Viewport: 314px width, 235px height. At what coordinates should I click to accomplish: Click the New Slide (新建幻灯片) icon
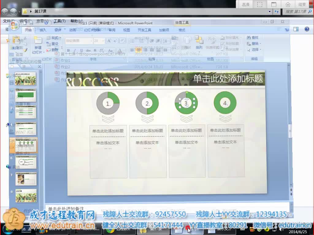[x=38, y=41]
